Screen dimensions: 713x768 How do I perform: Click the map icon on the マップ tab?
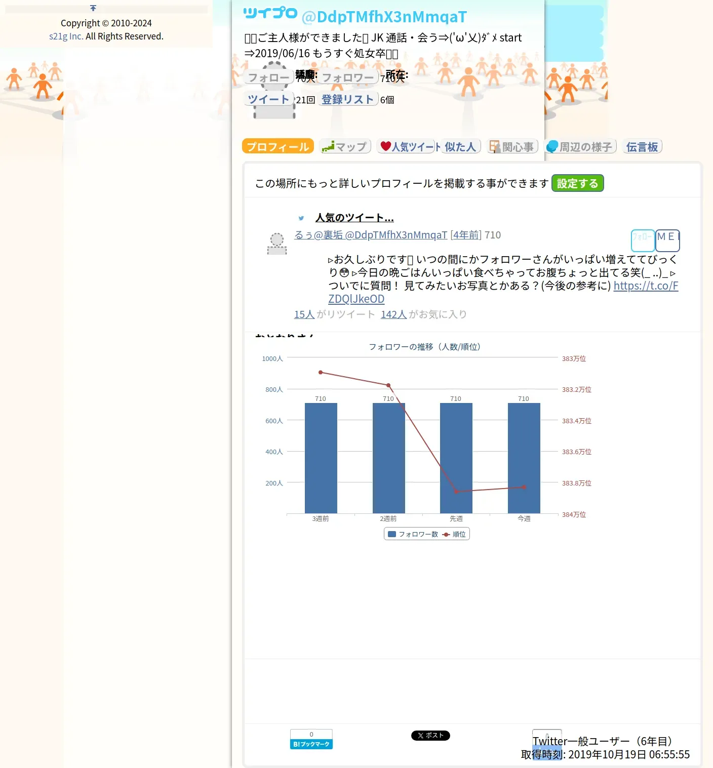[328, 146]
